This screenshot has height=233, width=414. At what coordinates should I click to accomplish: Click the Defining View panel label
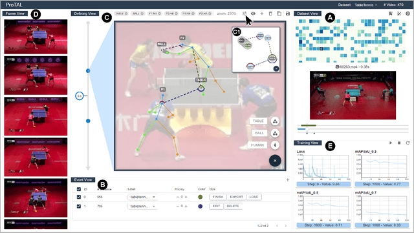[85, 14]
